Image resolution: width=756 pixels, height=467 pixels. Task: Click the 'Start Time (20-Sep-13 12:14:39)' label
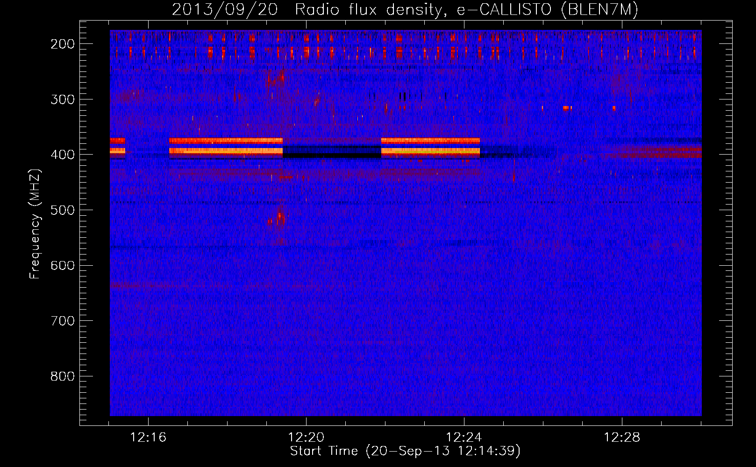405,451
